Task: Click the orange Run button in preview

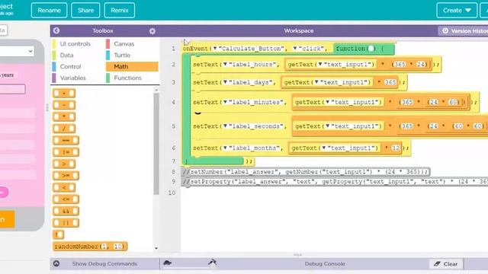Action: pos(6,219)
